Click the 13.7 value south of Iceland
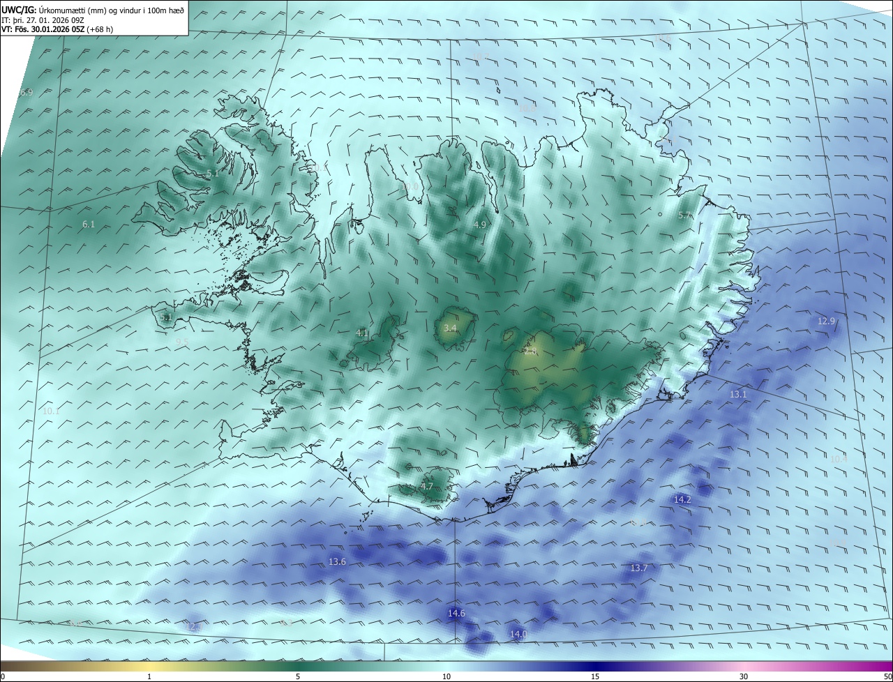This screenshot has width=893, height=682. point(639,568)
